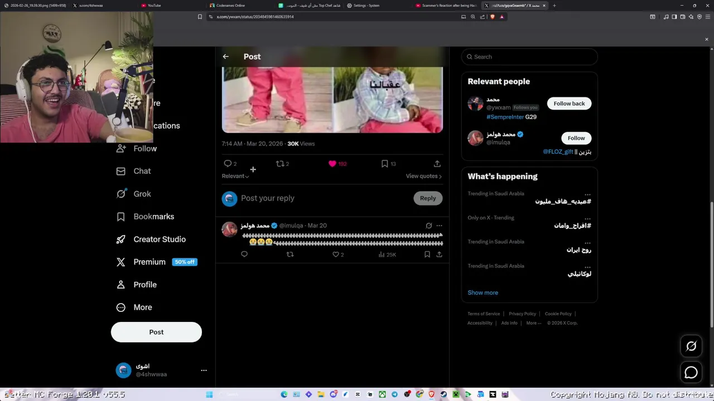Click Follow for @imulqa
714x401 pixels.
576,138
